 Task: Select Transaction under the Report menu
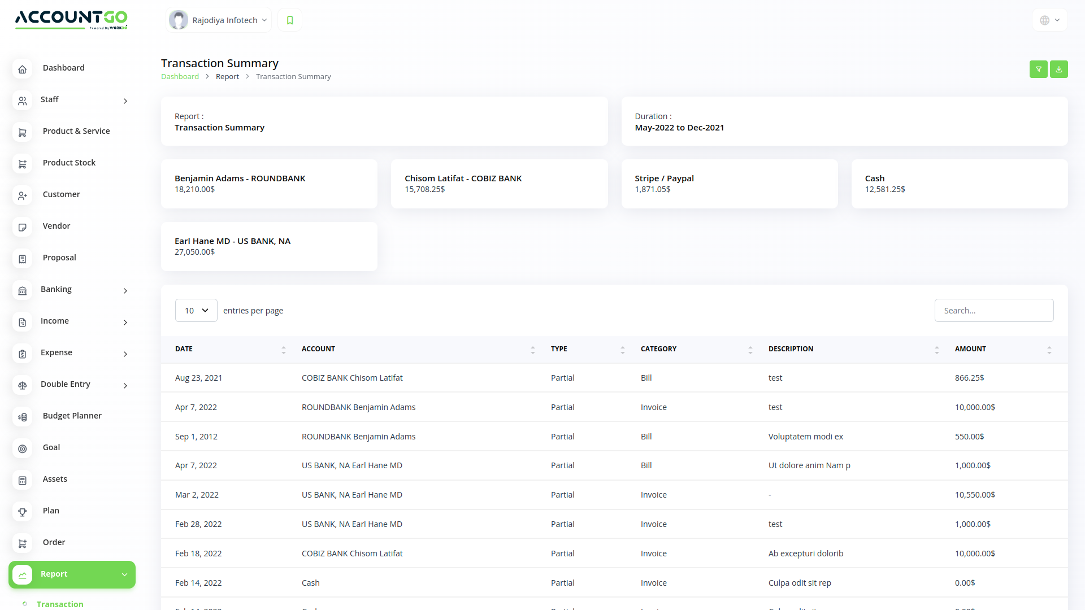pyautogui.click(x=60, y=604)
